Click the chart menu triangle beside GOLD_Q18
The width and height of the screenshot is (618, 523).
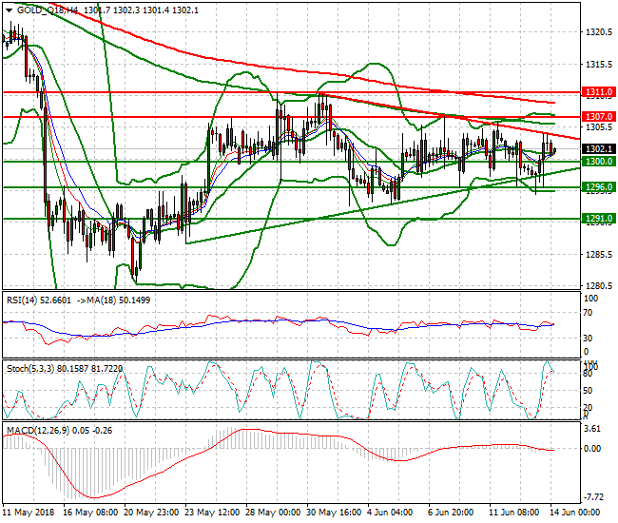tap(10, 10)
